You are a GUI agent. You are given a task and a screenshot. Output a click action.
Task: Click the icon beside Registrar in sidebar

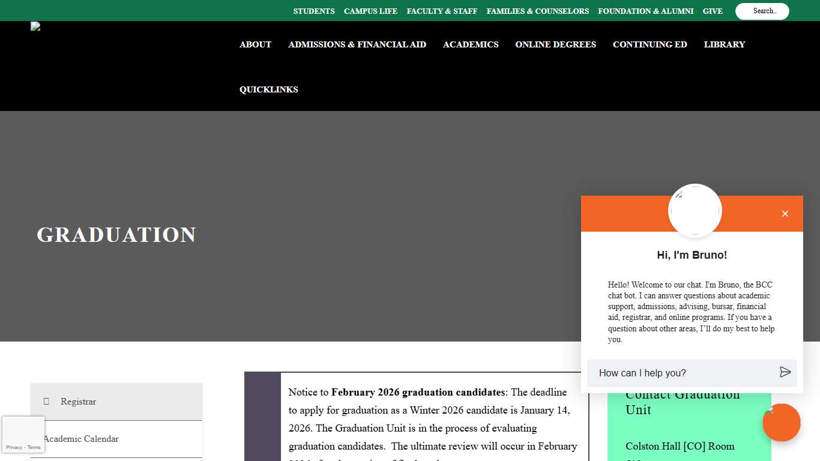[x=47, y=401]
